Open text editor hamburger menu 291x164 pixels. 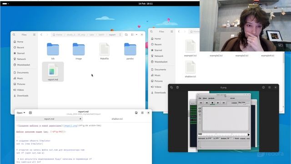coord(142,113)
